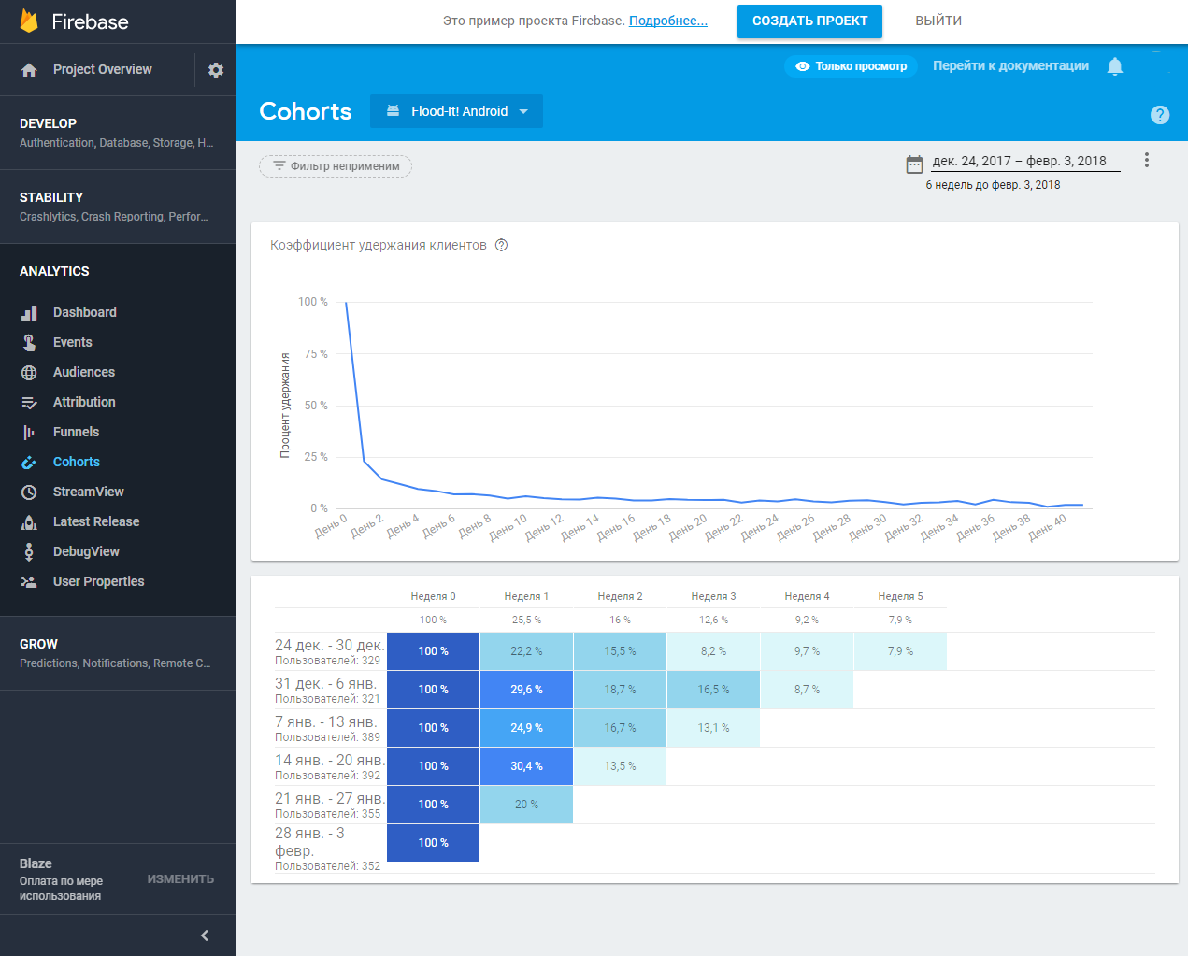Open Events via its sidebar icon
This screenshot has width=1188, height=956.
[31, 342]
